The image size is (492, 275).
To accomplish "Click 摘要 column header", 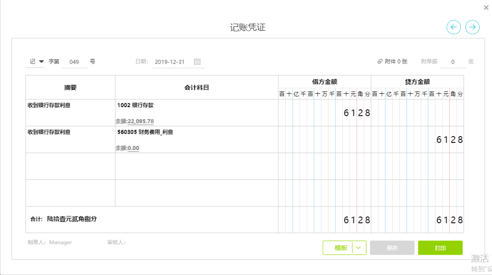I will coord(70,87).
